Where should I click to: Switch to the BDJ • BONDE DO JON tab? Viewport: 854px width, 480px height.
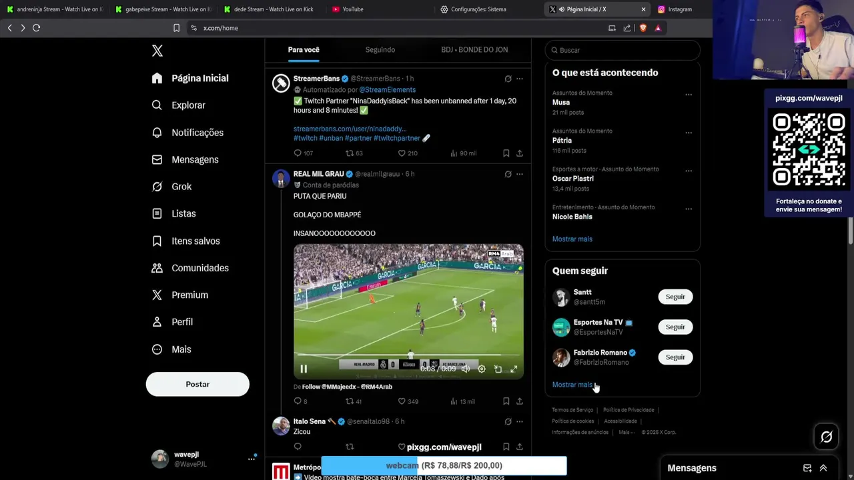[x=474, y=50]
